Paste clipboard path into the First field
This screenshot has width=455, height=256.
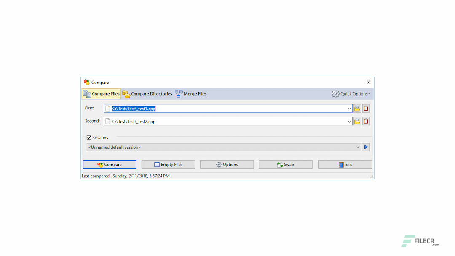tap(366, 108)
